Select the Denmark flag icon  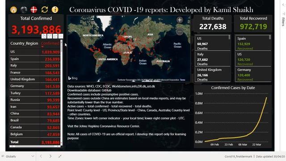(x=34, y=10)
